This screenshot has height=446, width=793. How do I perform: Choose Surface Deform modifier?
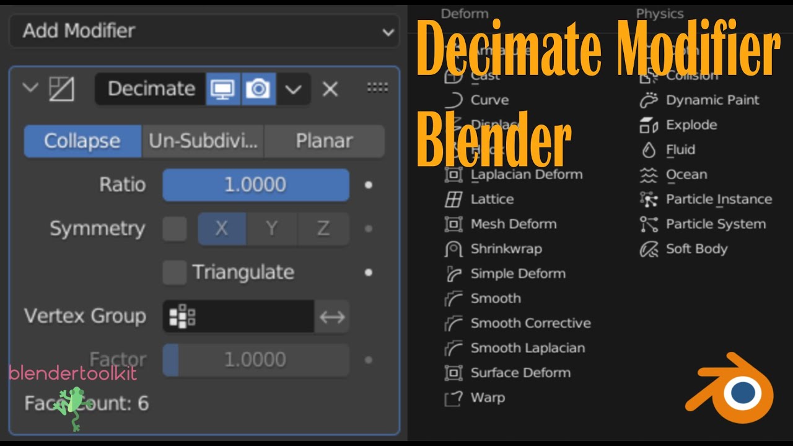click(x=520, y=373)
